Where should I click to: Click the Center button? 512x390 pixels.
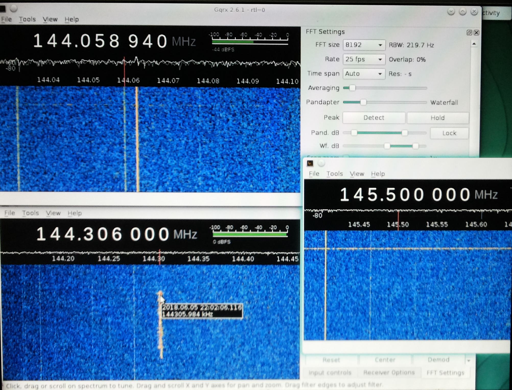coord(385,360)
